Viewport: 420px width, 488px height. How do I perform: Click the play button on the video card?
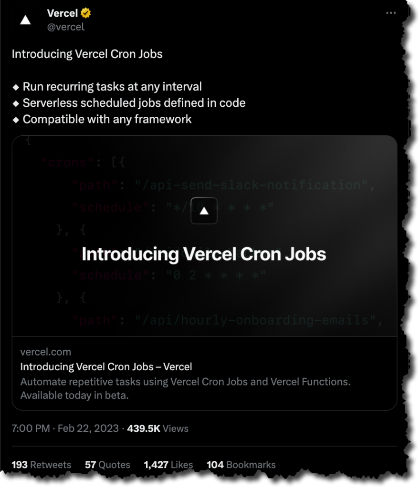(x=204, y=210)
